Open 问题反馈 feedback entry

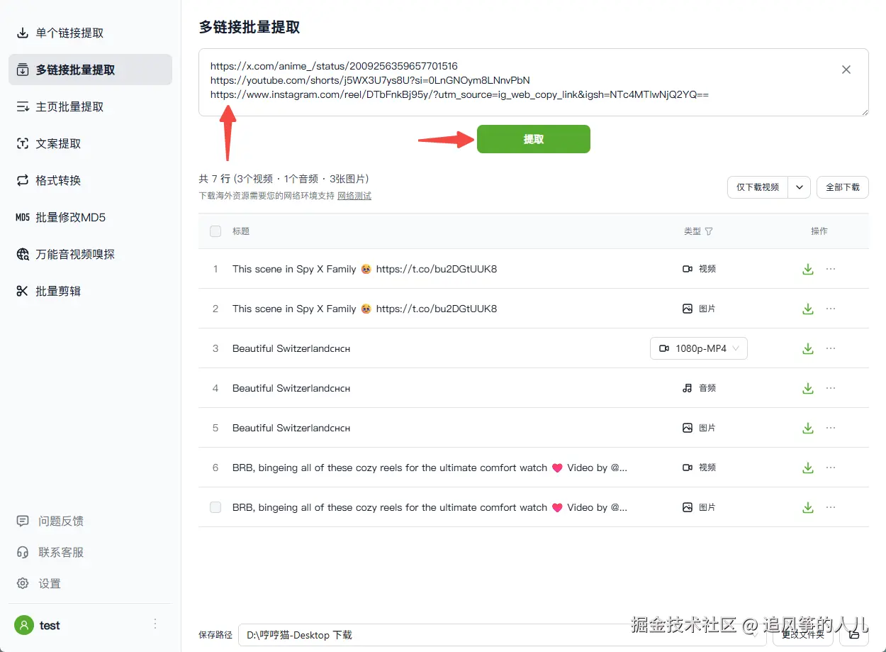pyautogui.click(x=50, y=521)
